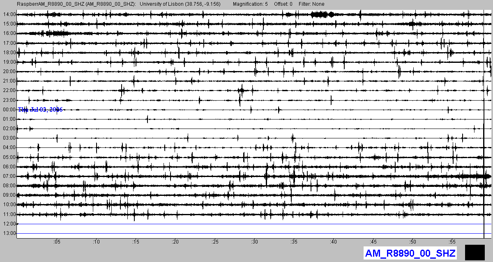
Task: Click the 02:00 hour label
Action: coord(9,129)
